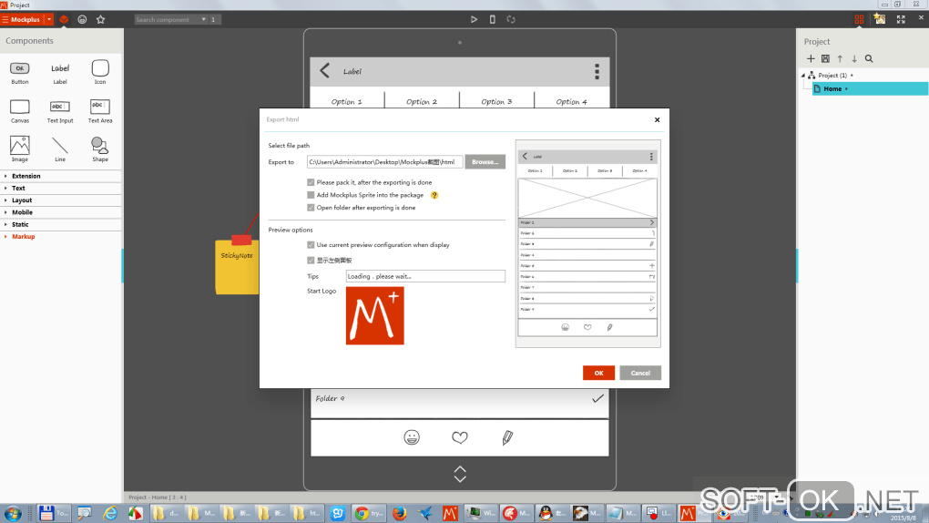Click the yellow help question mark icon
This screenshot has width=929, height=523.
pos(434,195)
